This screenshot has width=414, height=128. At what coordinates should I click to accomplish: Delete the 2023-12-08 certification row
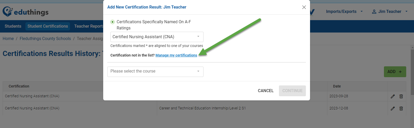pos(401,108)
